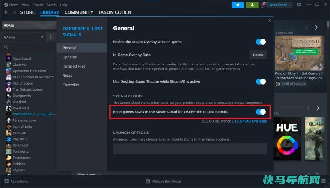Go back in lower game shelf with left chevron

[309, 108]
